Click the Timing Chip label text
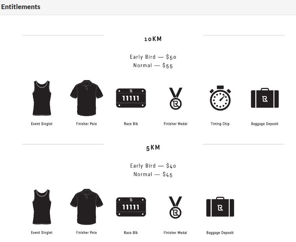This screenshot has width=296, height=242. point(220,124)
